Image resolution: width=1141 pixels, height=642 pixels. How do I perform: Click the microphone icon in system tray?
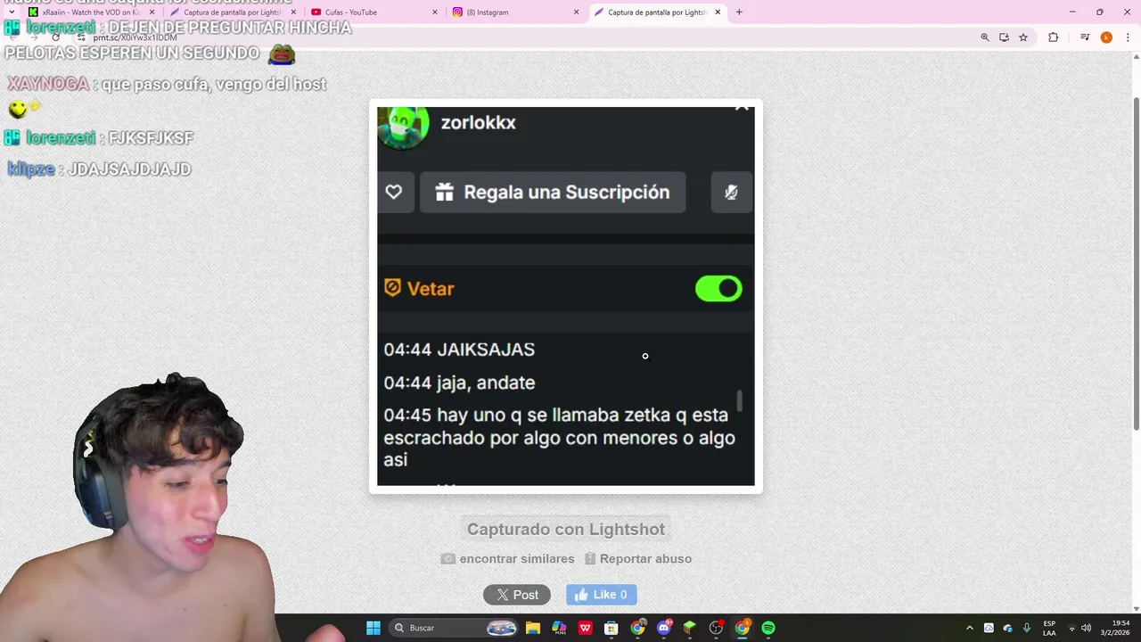pos(1027,628)
